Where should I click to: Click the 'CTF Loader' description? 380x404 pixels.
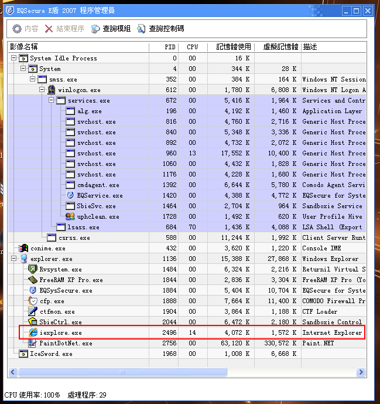click(x=320, y=311)
